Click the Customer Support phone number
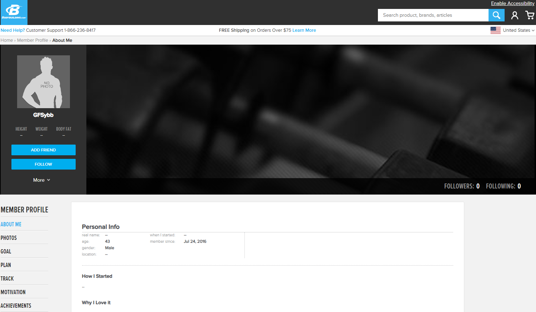The image size is (536, 312). point(80,30)
